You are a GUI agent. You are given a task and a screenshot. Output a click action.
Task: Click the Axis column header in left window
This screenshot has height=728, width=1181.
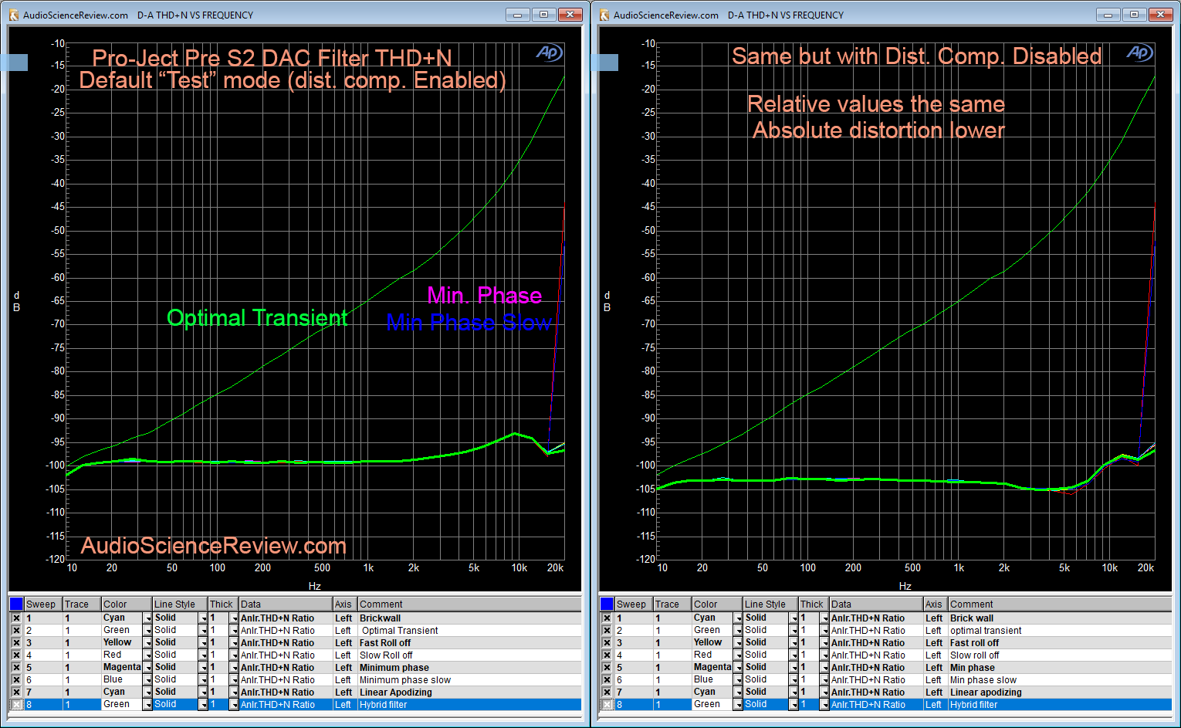coord(344,604)
